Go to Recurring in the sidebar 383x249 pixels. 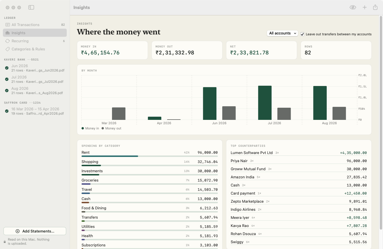tap(35, 41)
